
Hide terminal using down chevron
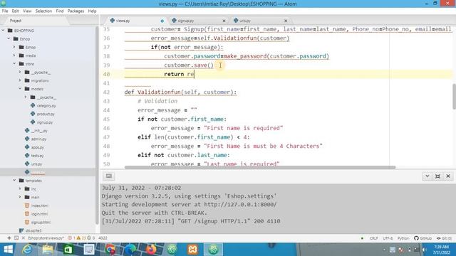pos(427,176)
